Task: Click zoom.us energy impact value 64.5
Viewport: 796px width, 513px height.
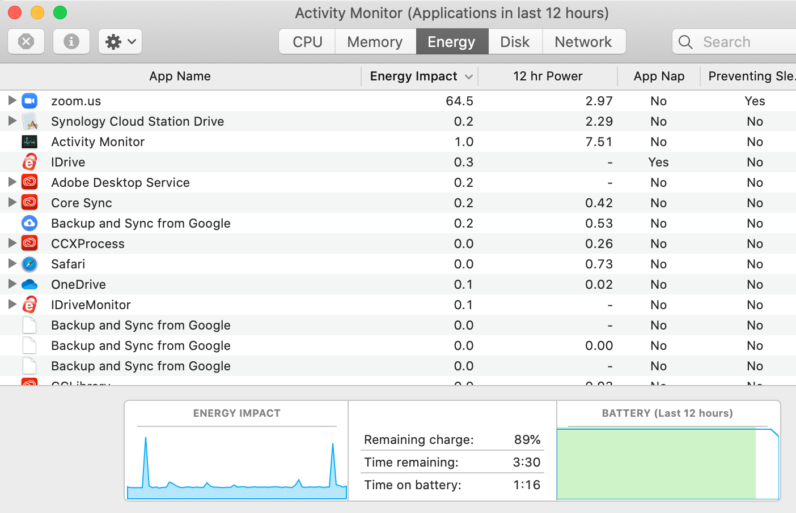Action: click(459, 101)
